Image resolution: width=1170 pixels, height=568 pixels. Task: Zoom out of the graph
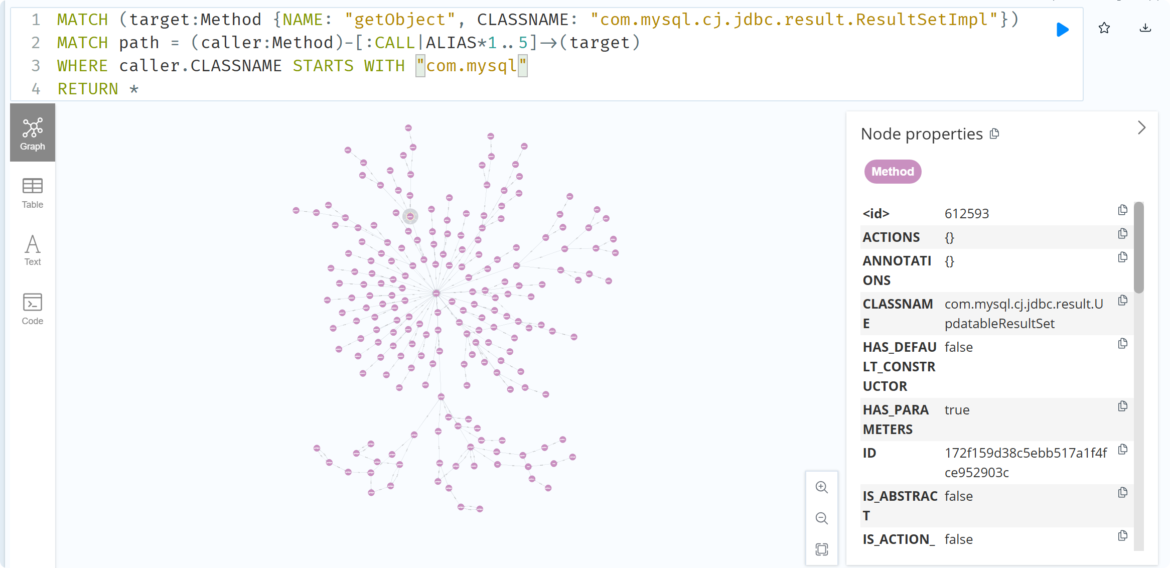tap(821, 518)
